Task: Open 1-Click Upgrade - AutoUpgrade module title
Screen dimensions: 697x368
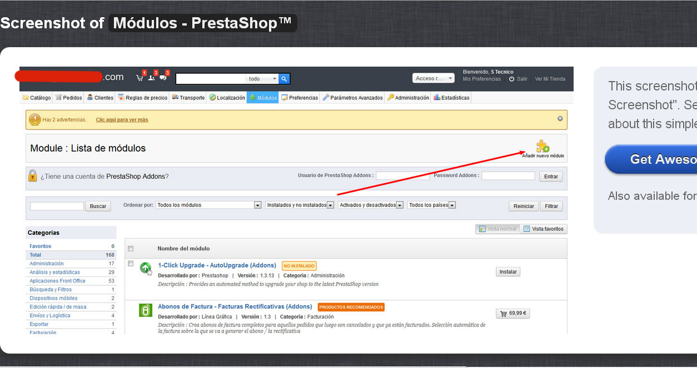Action: [x=217, y=265]
